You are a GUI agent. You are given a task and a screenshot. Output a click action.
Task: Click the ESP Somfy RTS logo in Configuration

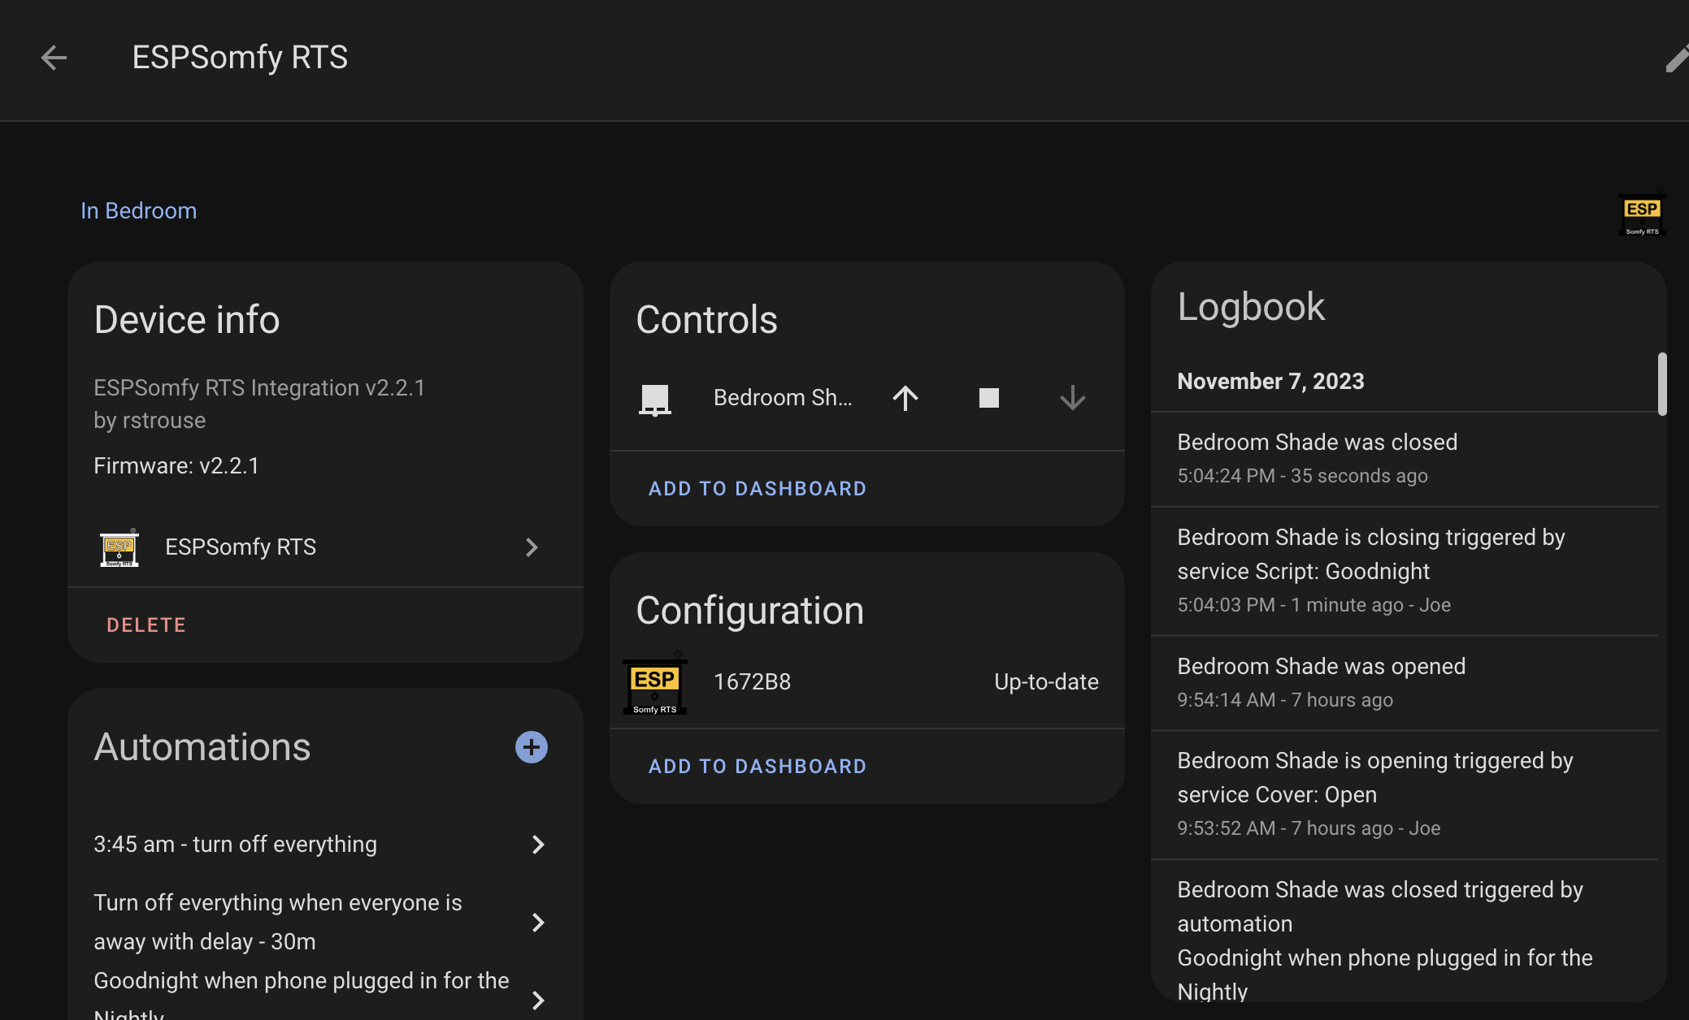[654, 685]
